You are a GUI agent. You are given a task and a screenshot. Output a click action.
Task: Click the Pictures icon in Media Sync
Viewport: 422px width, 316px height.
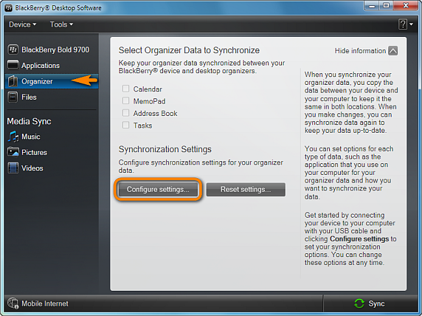(13, 152)
